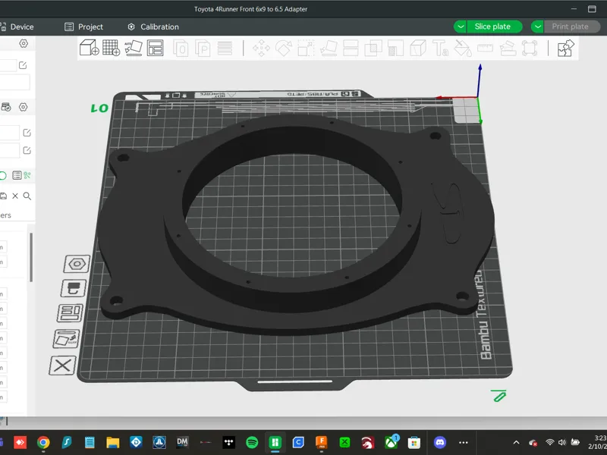This screenshot has height=455, width=607.
Task: Open the Calibration tab
Action: pyautogui.click(x=153, y=27)
